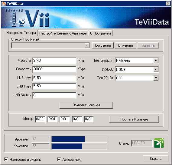This screenshot has height=165, width=172.
Task: Select the Настройки Тюнера tab
Action: [x=21, y=33]
